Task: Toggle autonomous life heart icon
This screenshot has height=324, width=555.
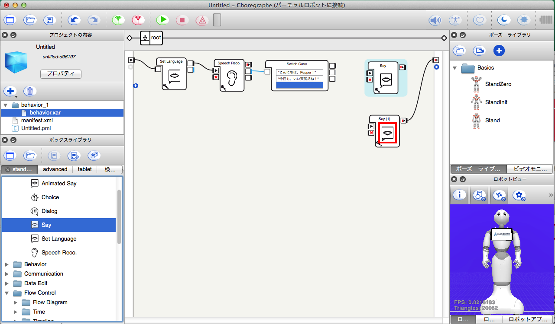Action: [479, 20]
